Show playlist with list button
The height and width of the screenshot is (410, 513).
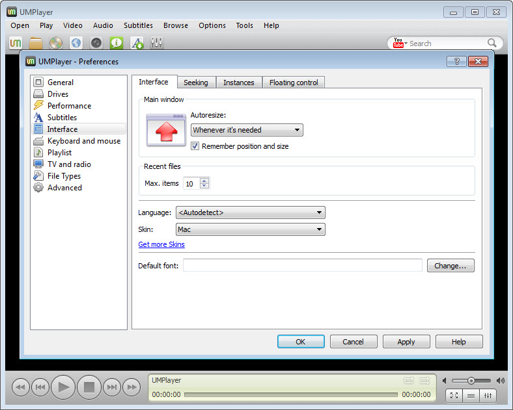[x=471, y=396]
